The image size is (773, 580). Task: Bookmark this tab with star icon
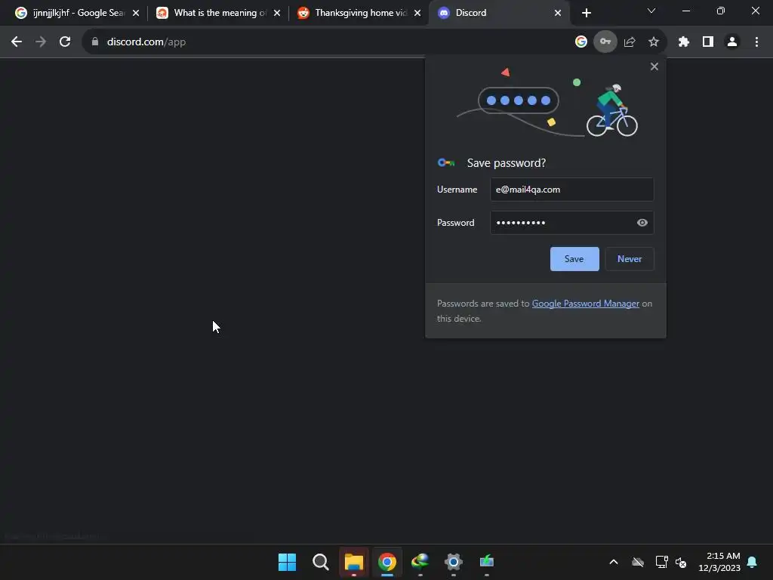click(654, 42)
